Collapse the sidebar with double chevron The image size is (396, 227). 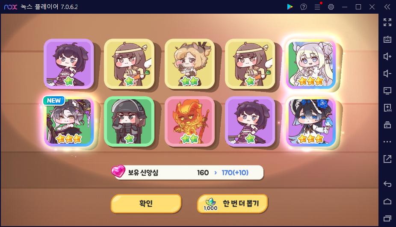coord(387,7)
